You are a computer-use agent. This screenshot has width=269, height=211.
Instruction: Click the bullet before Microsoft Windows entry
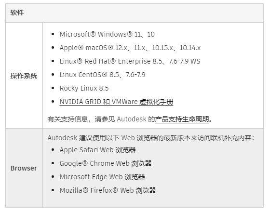tap(53, 34)
